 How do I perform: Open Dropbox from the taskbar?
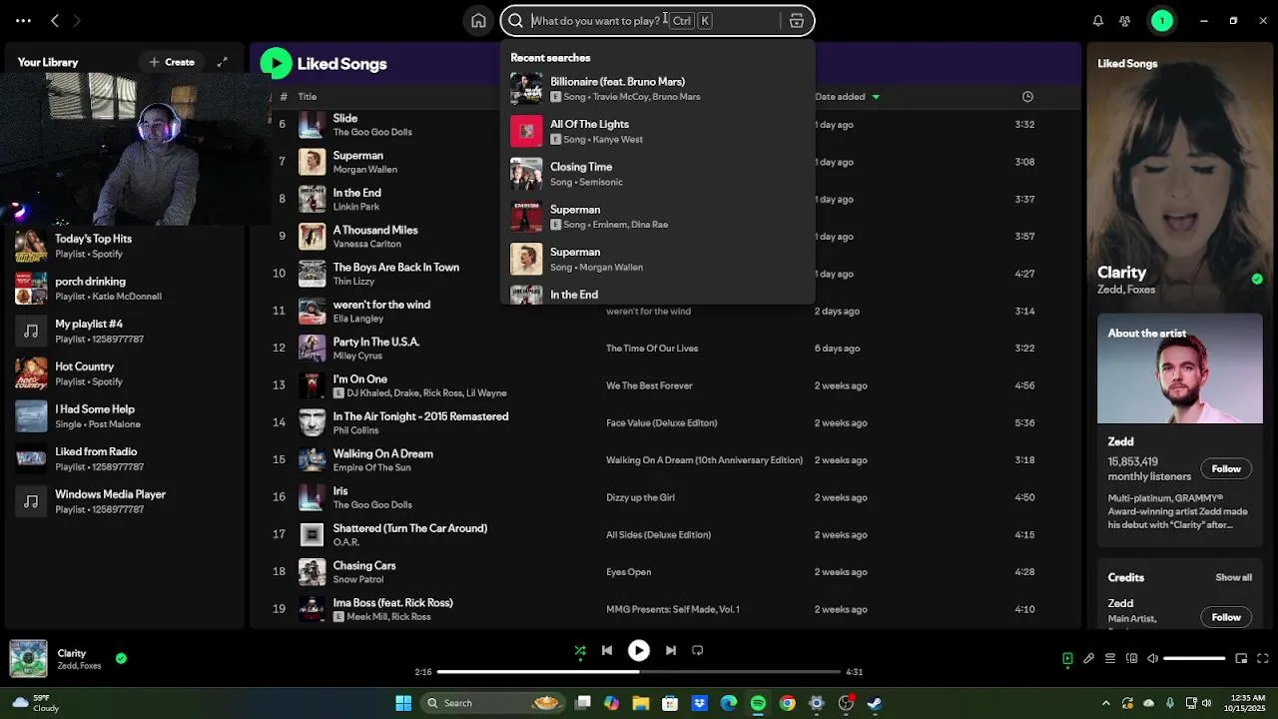click(x=700, y=703)
